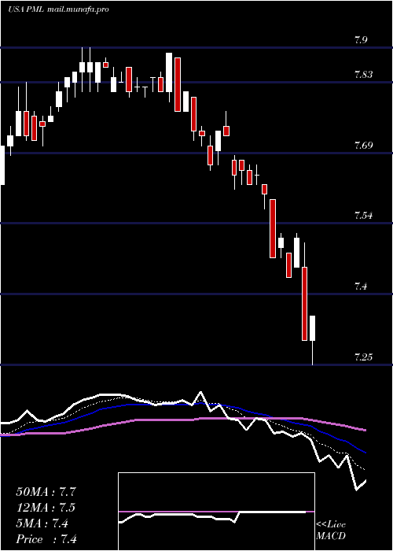Screen dimensions: 393x551
Task: Click the <<Live MACD label
Action: pos(331,531)
